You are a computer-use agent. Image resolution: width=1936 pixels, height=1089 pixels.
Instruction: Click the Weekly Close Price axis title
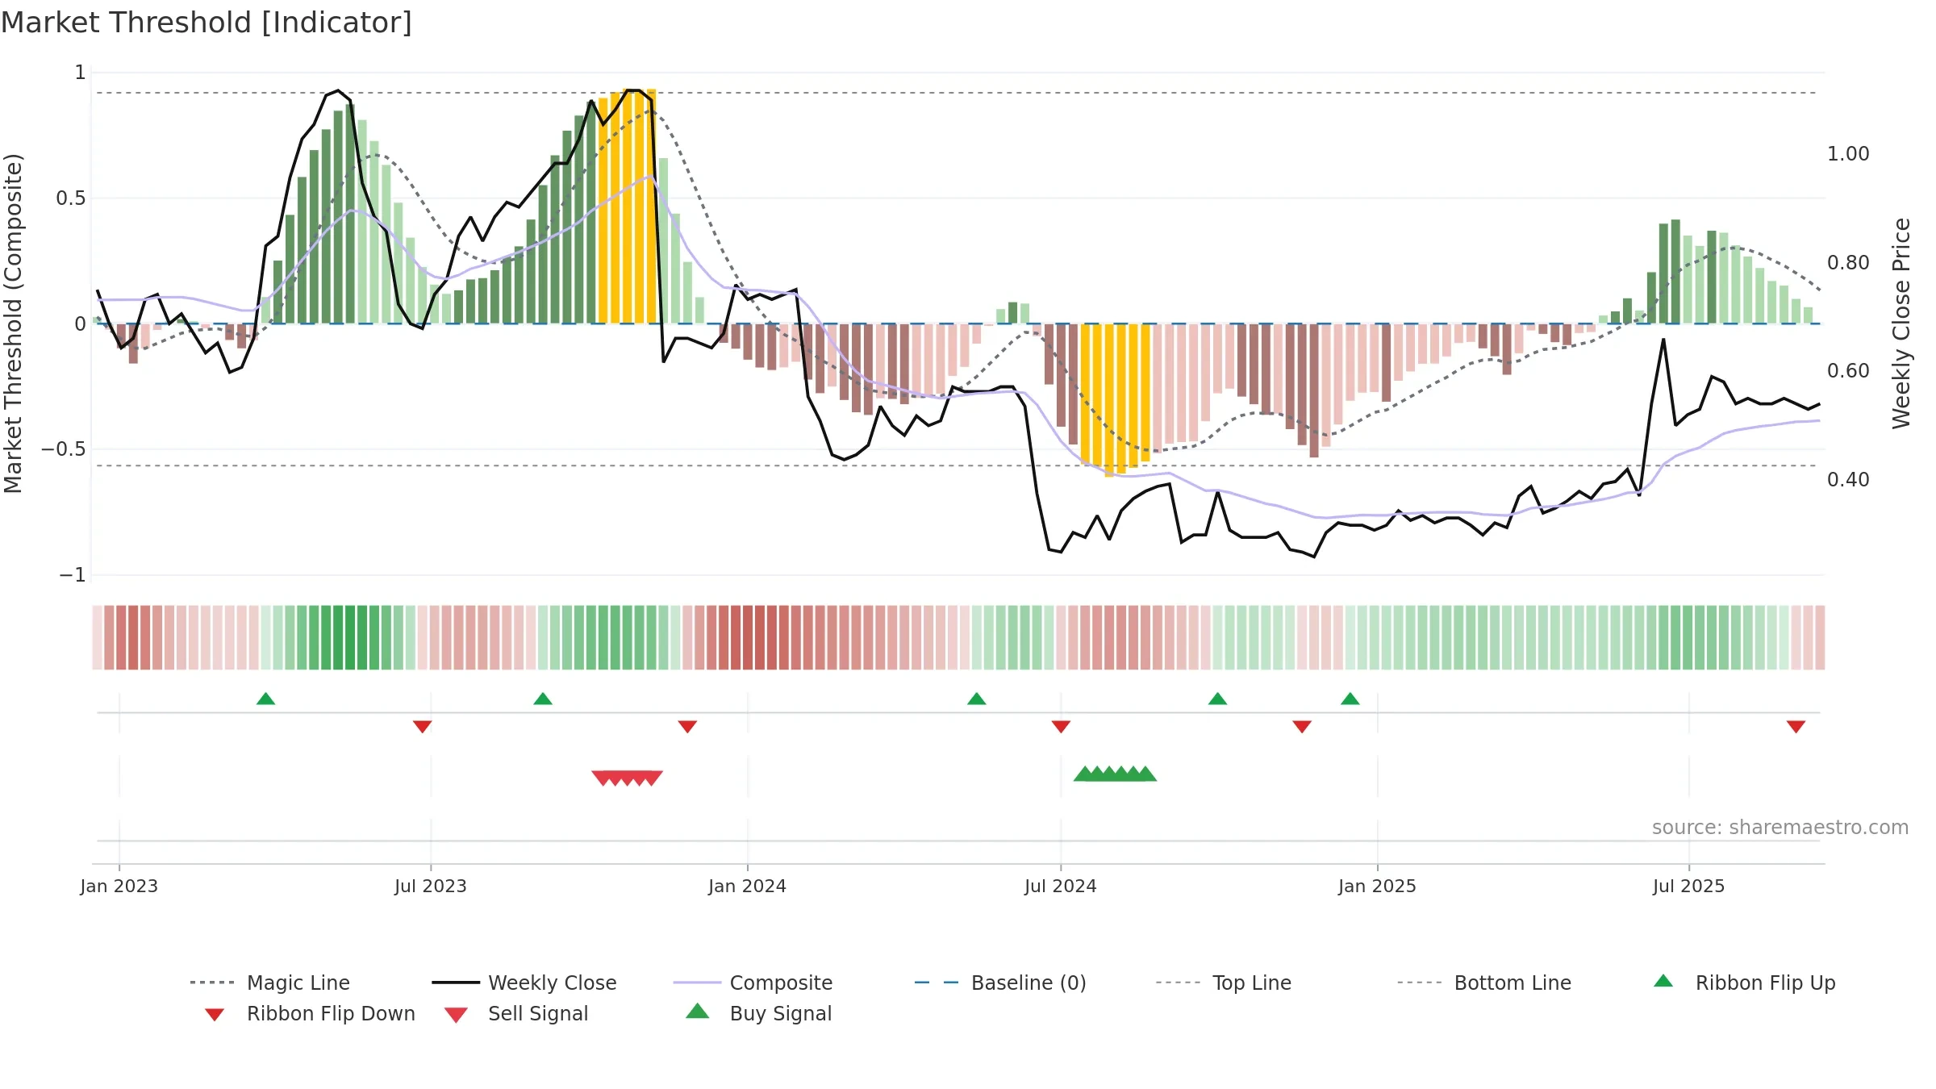1901,323
